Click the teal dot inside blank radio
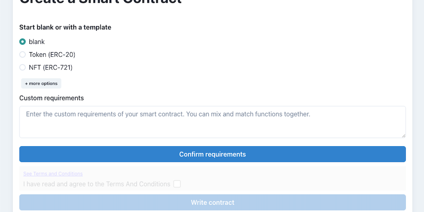 pyautogui.click(x=23, y=42)
